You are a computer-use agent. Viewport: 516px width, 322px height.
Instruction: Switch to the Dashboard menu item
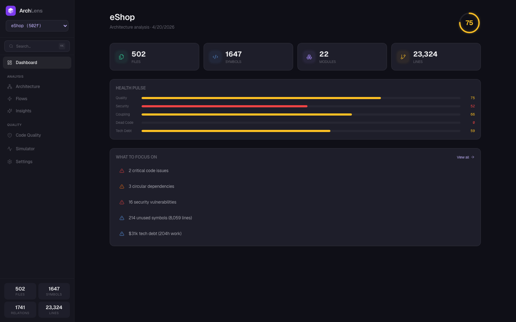pos(26,62)
